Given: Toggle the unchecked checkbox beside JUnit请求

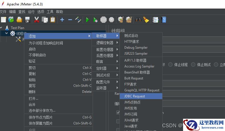Looking at the screenshot, I should pos(118,121).
